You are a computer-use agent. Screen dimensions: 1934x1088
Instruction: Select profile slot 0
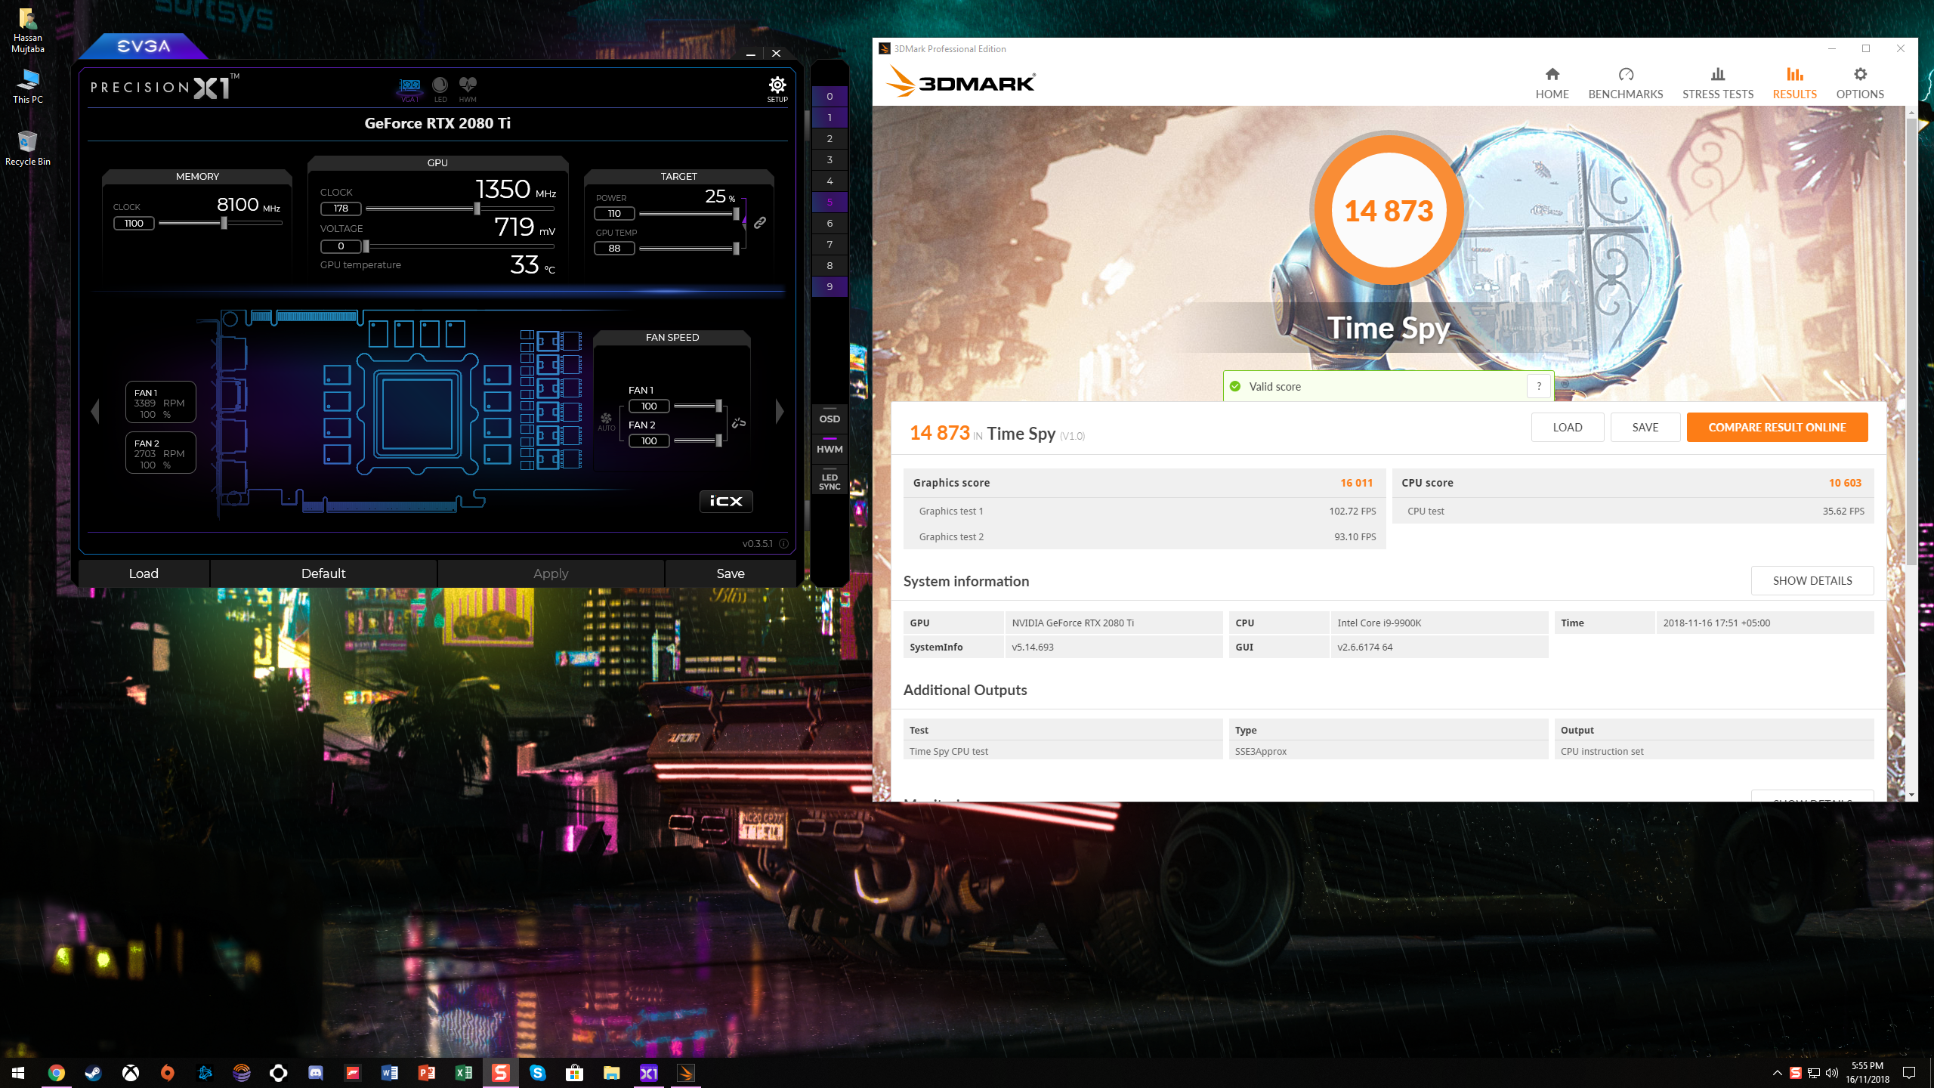pyautogui.click(x=830, y=97)
